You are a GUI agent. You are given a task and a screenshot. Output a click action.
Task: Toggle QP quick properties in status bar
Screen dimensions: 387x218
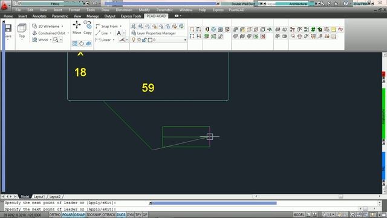click(x=145, y=215)
